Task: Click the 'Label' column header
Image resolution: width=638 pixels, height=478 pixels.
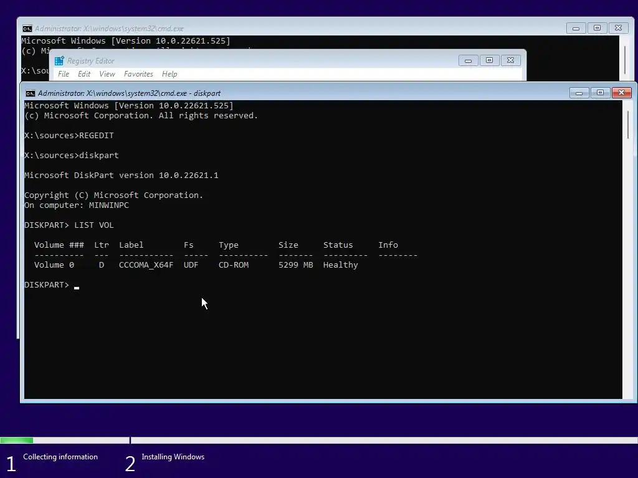Action: pyautogui.click(x=131, y=245)
